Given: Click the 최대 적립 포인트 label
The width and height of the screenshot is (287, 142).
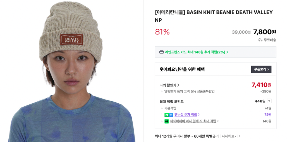Looking at the screenshot, I should pyautogui.click(x=172, y=102).
